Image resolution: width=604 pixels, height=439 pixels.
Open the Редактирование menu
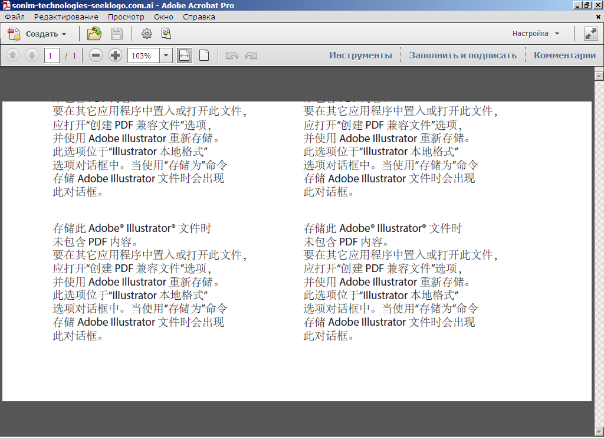coord(66,17)
